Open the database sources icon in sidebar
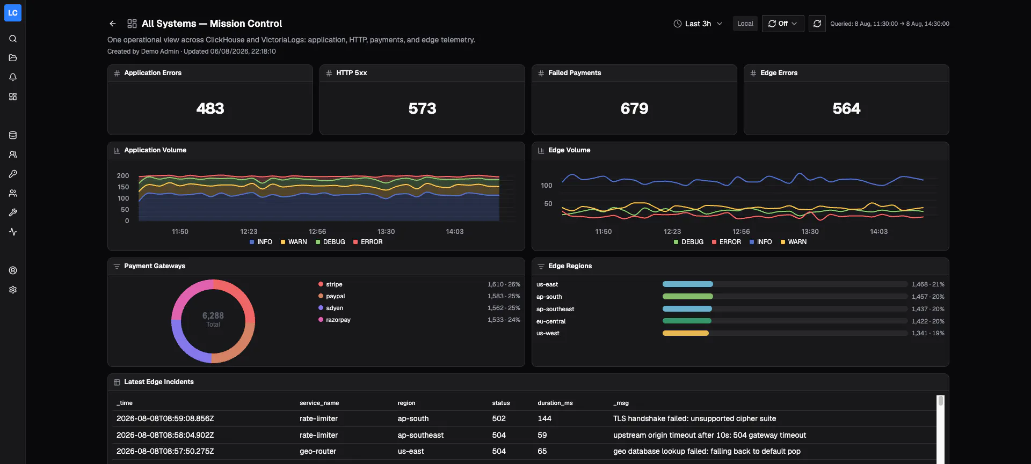Screen dimensions: 1031x464 tap(13, 135)
